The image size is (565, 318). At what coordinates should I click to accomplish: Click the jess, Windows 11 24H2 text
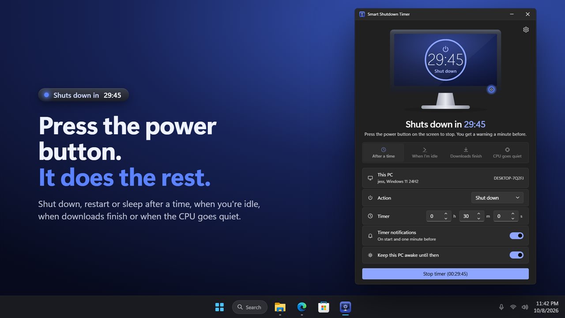click(x=398, y=182)
